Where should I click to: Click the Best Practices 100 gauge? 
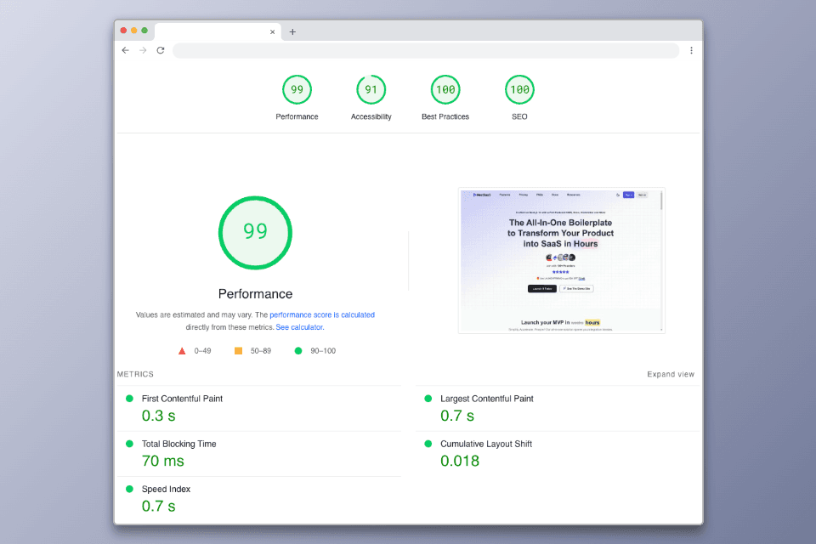point(445,90)
